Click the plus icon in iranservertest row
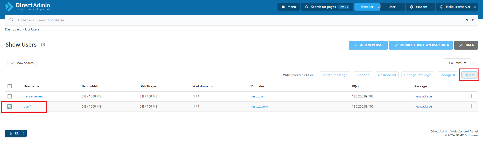The image size is (483, 141). pyautogui.click(x=471, y=96)
